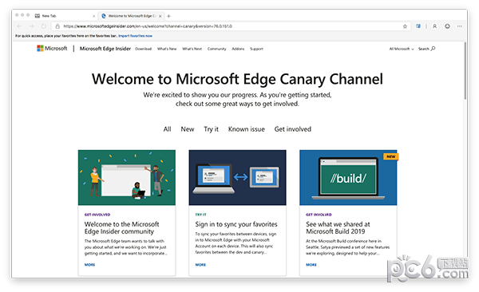Click Import favorites now link
The width and height of the screenshot is (479, 292).
136,36
